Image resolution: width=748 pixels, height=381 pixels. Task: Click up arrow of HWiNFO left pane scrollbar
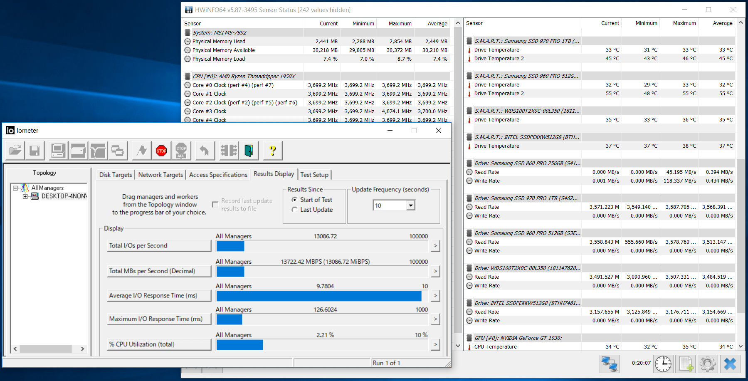(458, 23)
